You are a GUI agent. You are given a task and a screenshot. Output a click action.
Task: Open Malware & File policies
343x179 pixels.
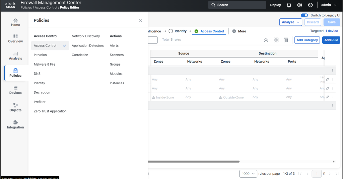coord(45,64)
